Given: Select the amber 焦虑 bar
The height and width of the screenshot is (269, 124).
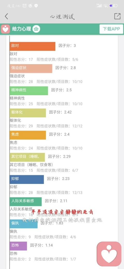Looking at the screenshot, I should click(28, 135).
